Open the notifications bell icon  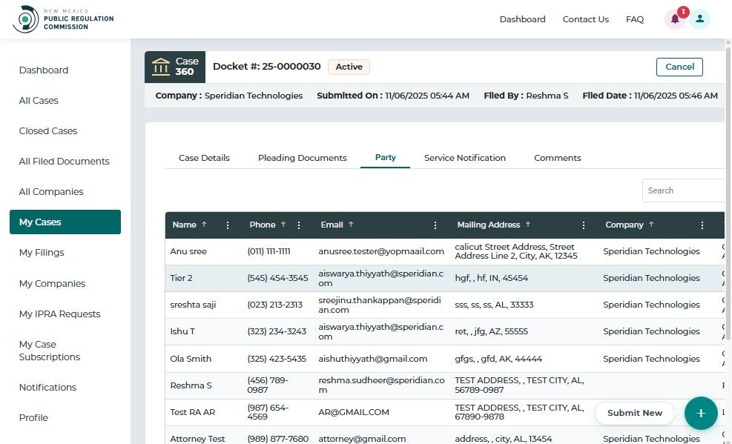pos(675,19)
